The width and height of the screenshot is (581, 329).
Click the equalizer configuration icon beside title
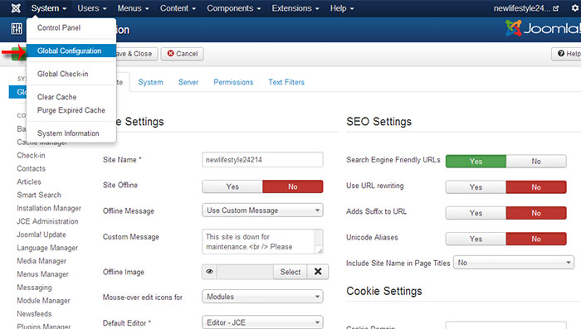17,29
